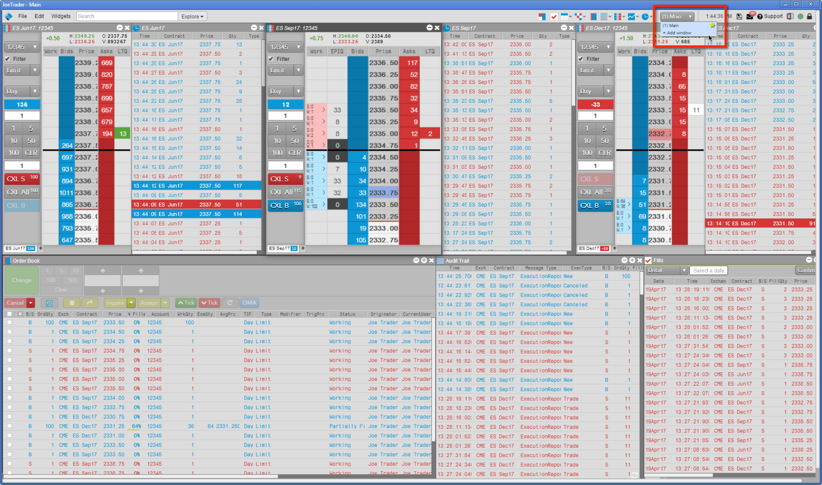Image resolution: width=822 pixels, height=485 pixels.
Task: Click the 669 ask cell in ES Jun17 ladder
Action: click(x=107, y=63)
